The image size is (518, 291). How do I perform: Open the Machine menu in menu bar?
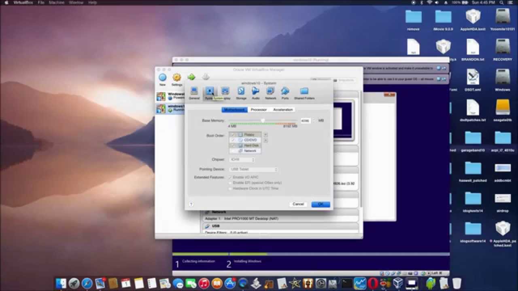(56, 2)
